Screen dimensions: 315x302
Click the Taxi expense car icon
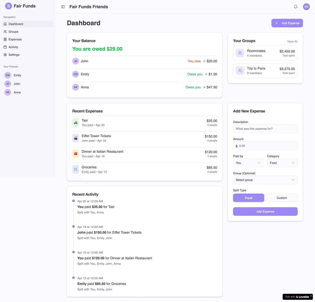[76, 122]
